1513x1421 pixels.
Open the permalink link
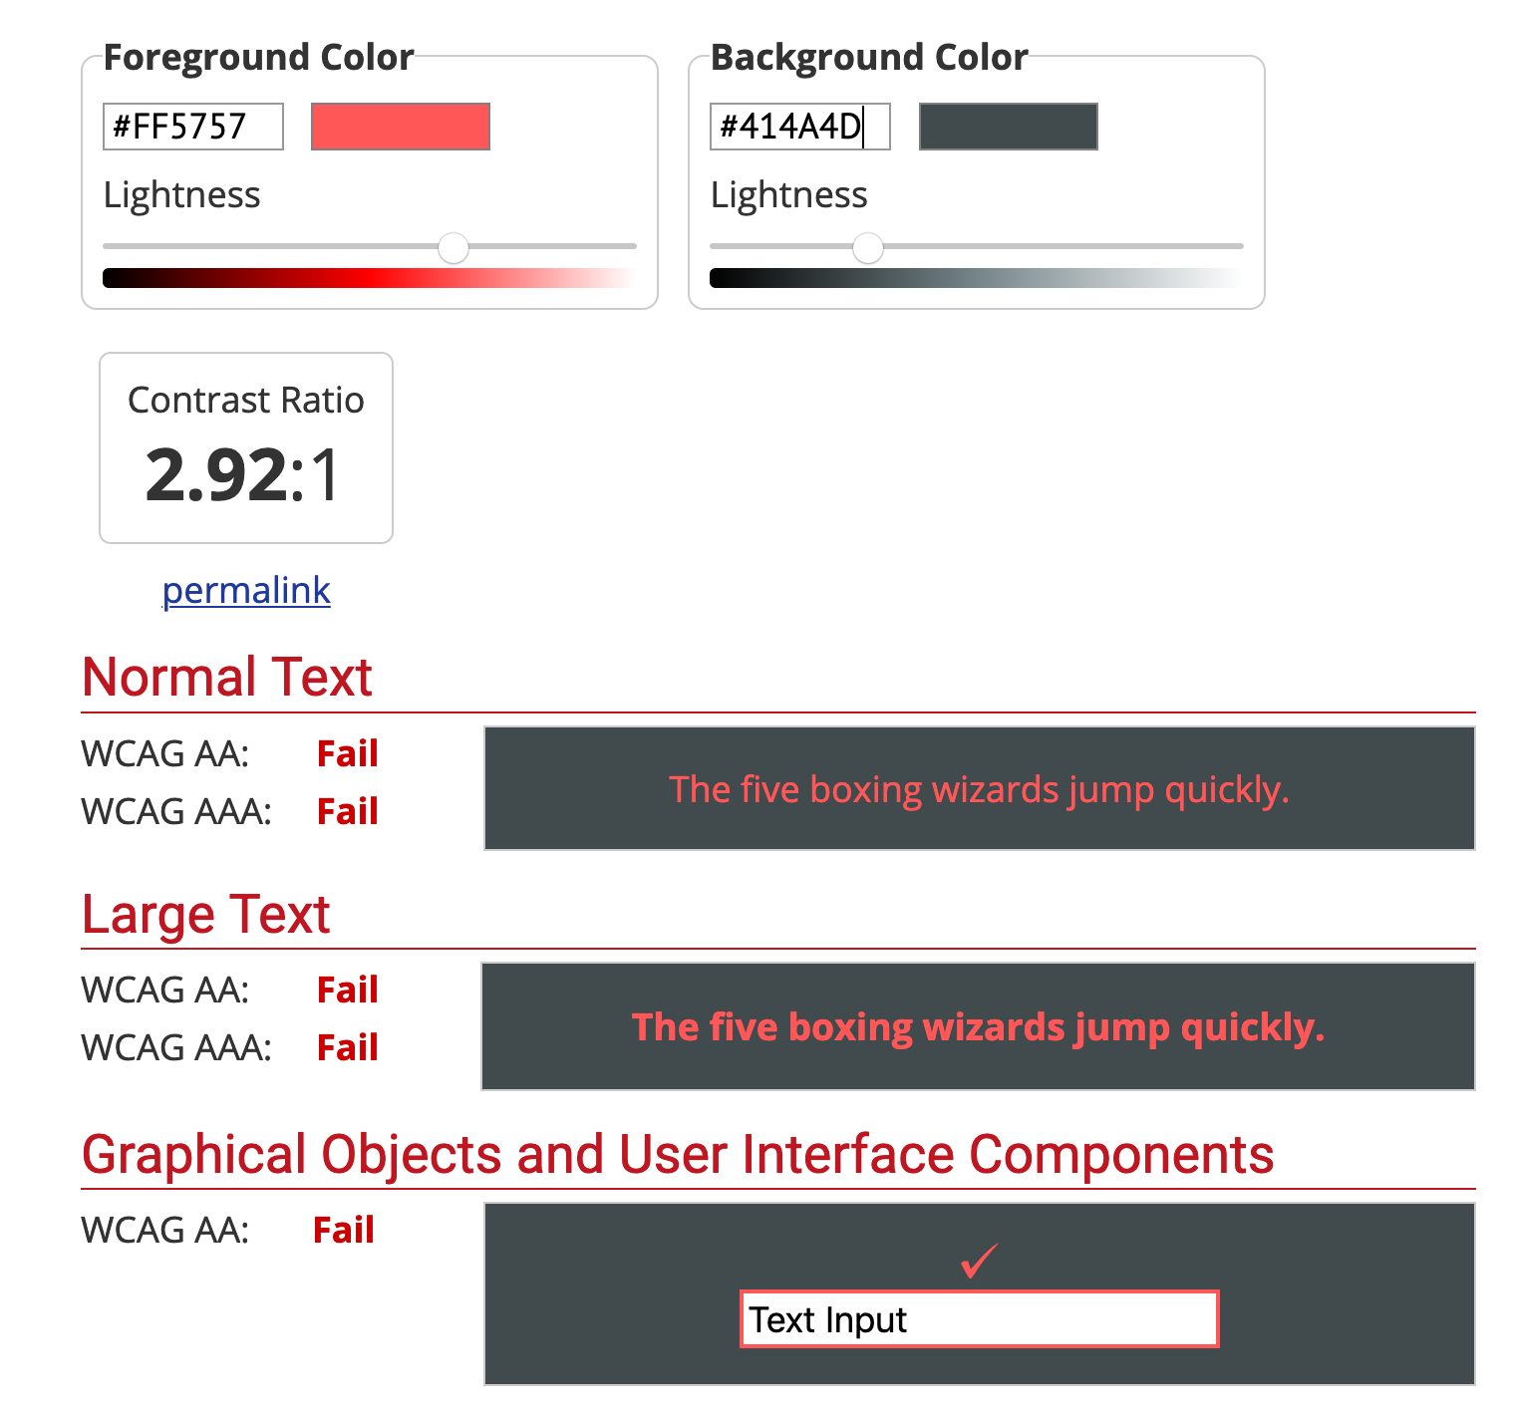coord(245,590)
